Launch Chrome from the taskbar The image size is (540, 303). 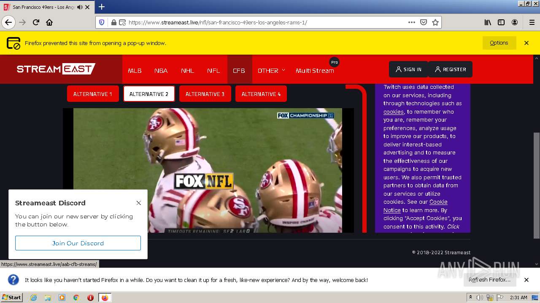76,298
